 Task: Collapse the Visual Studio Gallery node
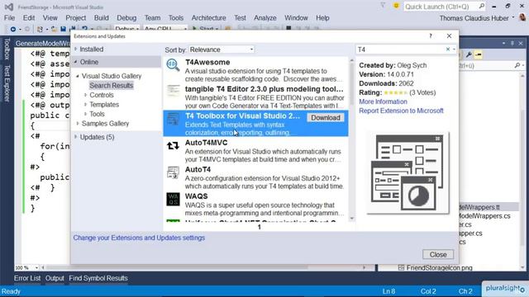(x=78, y=76)
